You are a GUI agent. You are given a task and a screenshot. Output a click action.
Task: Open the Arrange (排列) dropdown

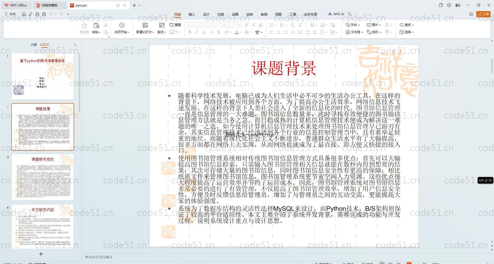tap(374, 32)
